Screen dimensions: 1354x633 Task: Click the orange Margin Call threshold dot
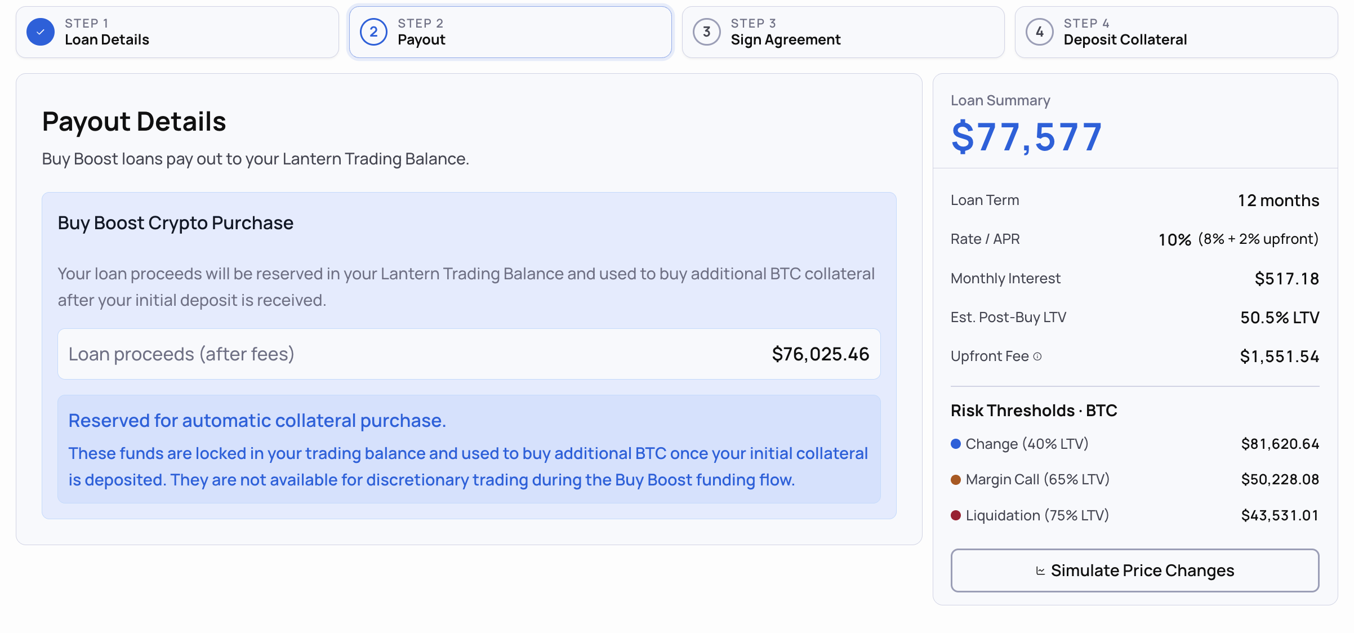click(x=956, y=480)
